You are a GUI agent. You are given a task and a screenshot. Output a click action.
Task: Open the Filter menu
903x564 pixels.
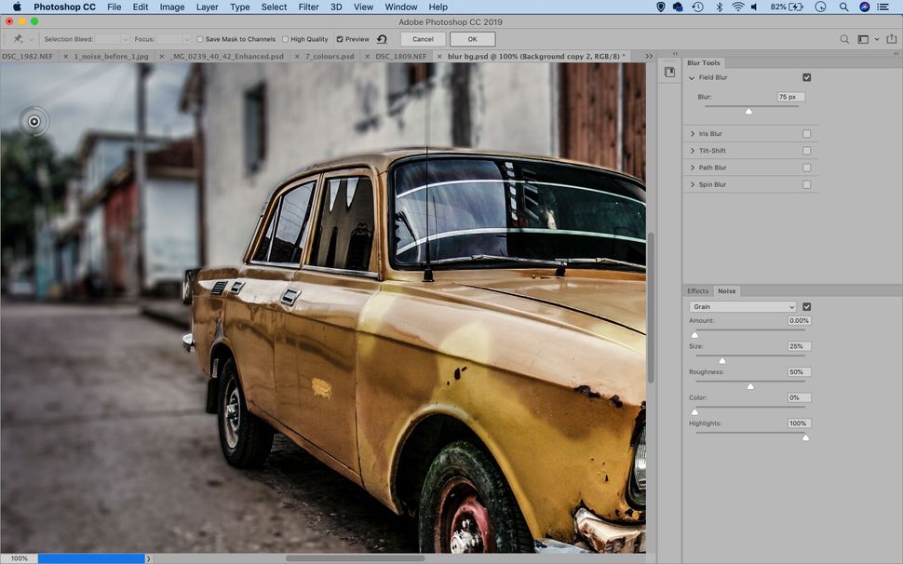tap(308, 7)
